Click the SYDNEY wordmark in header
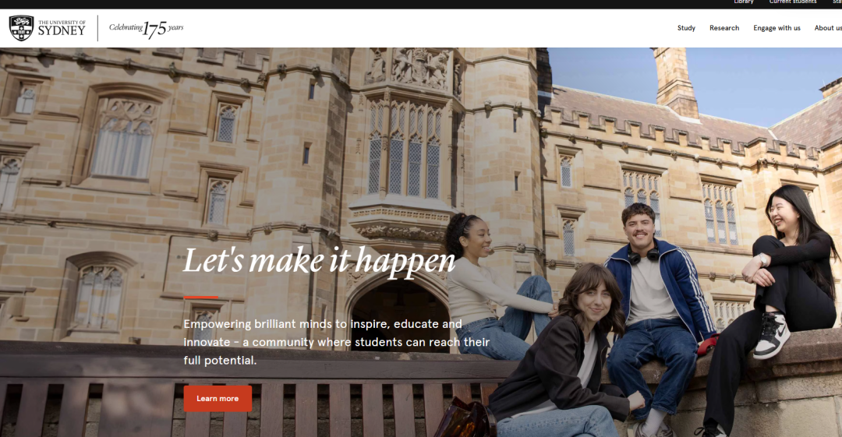 (x=62, y=30)
